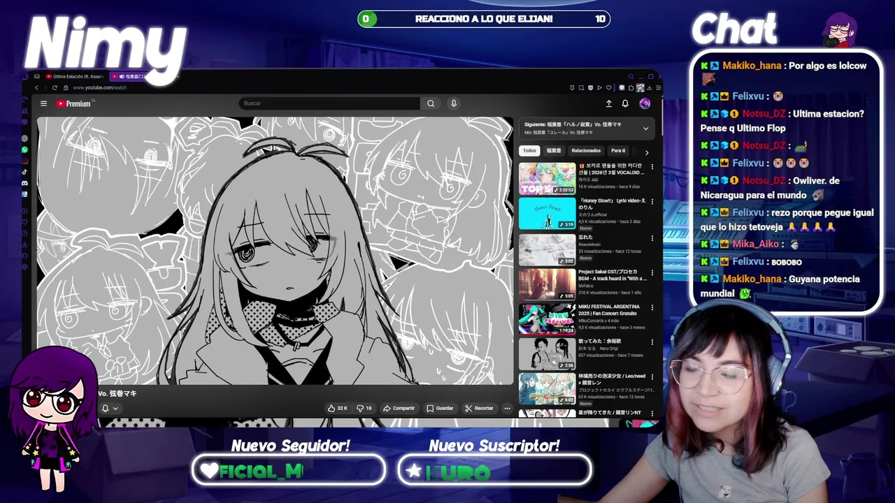The width and height of the screenshot is (895, 503).
Task: Select the Relacionados filter chip
Action: tap(586, 150)
